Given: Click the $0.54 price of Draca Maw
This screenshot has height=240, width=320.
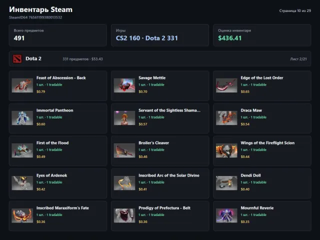Looking at the screenshot, I should point(245,124).
